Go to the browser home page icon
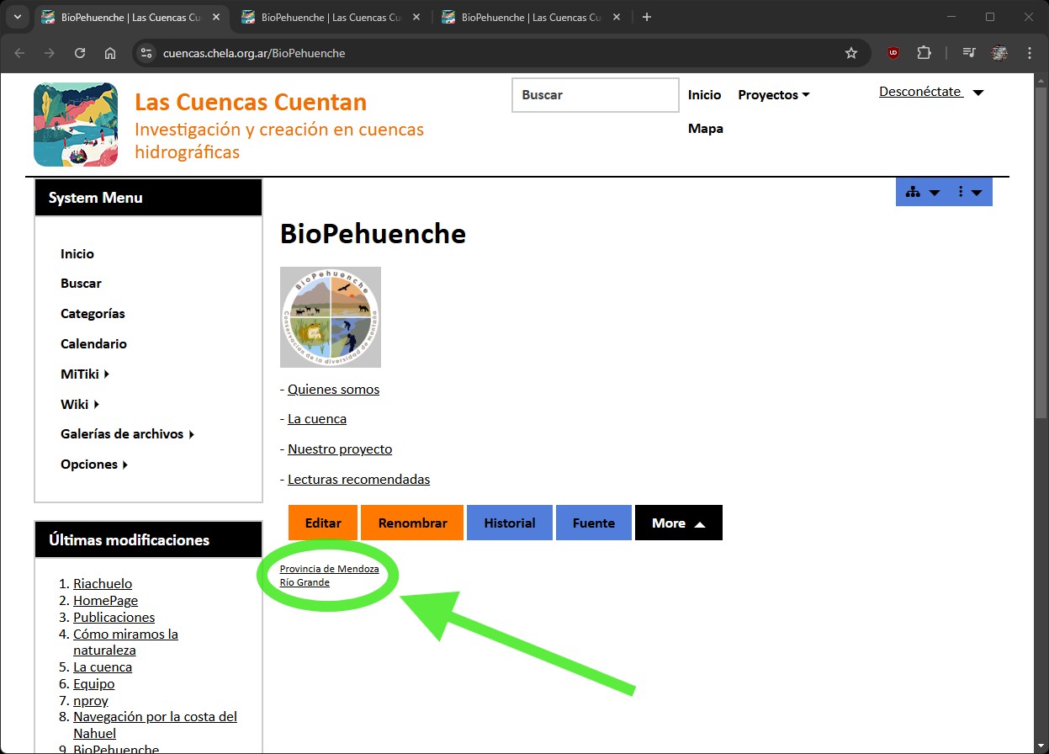The width and height of the screenshot is (1049, 754). 110,53
